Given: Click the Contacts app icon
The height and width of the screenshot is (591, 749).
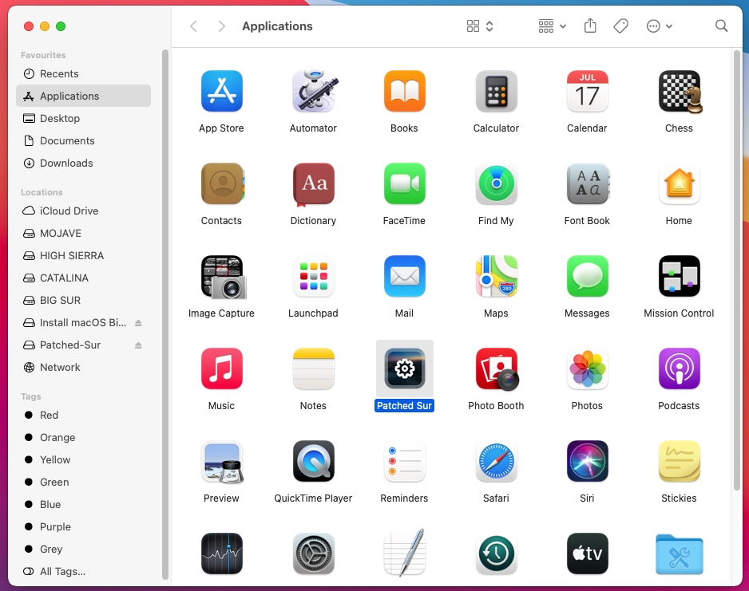Looking at the screenshot, I should 222,183.
